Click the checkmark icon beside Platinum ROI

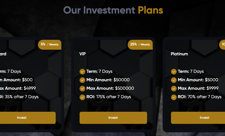pyautogui.click(x=174, y=97)
